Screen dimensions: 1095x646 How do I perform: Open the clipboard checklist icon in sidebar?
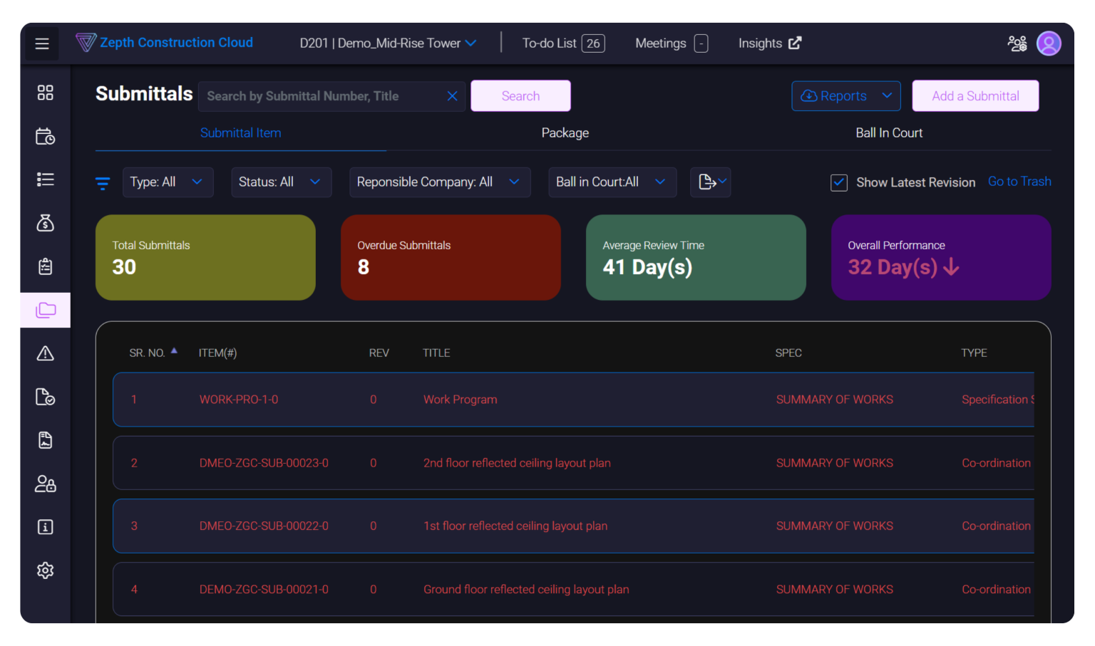click(46, 266)
